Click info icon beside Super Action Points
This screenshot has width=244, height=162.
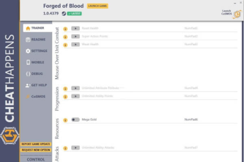pos(65,36)
